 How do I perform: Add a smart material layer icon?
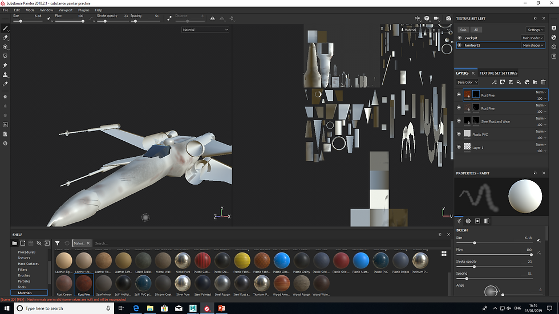[527, 82]
